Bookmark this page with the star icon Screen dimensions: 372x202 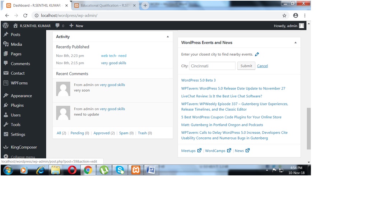point(284,15)
